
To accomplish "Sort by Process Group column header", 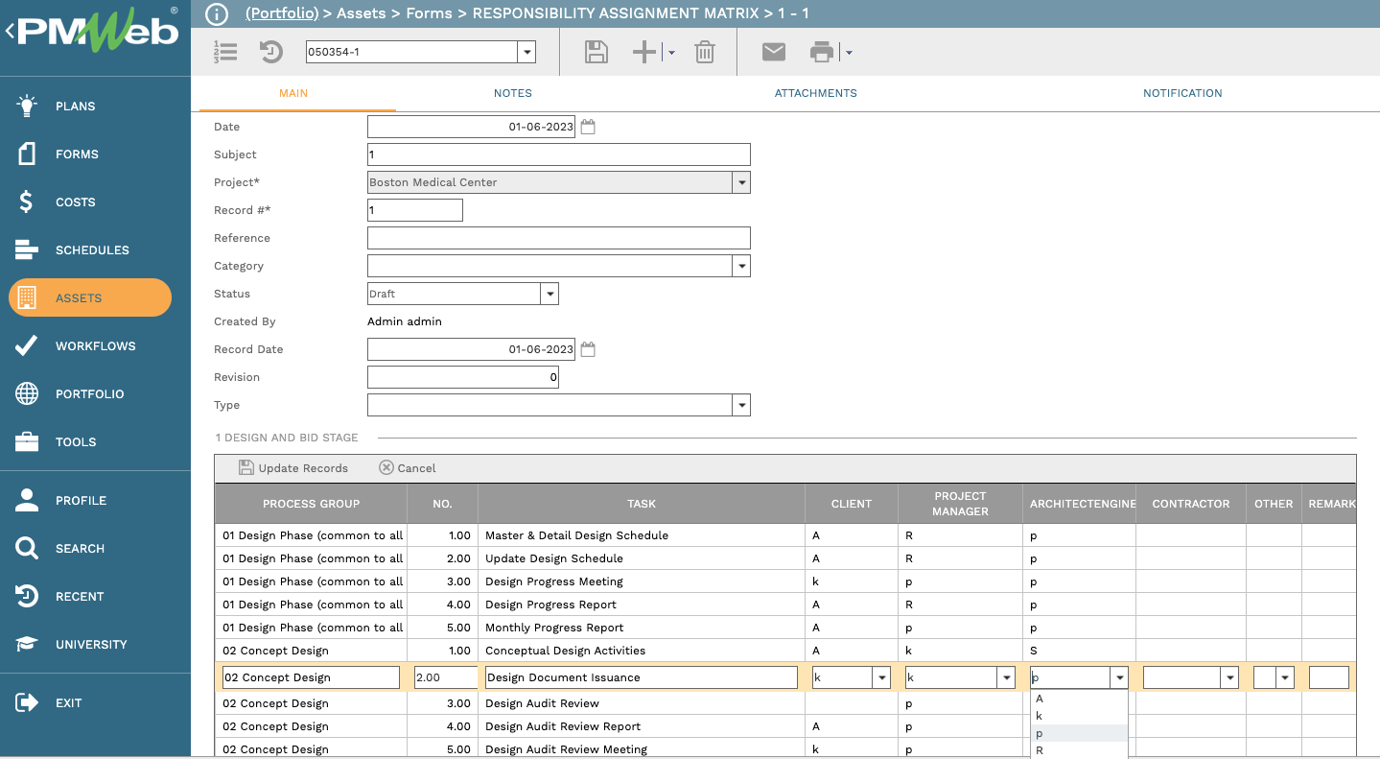I will [x=311, y=504].
